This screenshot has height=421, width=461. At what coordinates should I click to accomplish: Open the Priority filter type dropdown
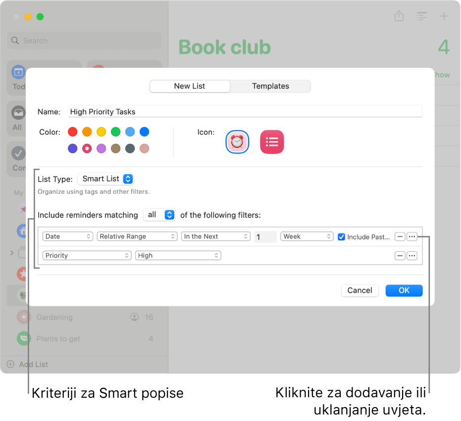(x=87, y=255)
